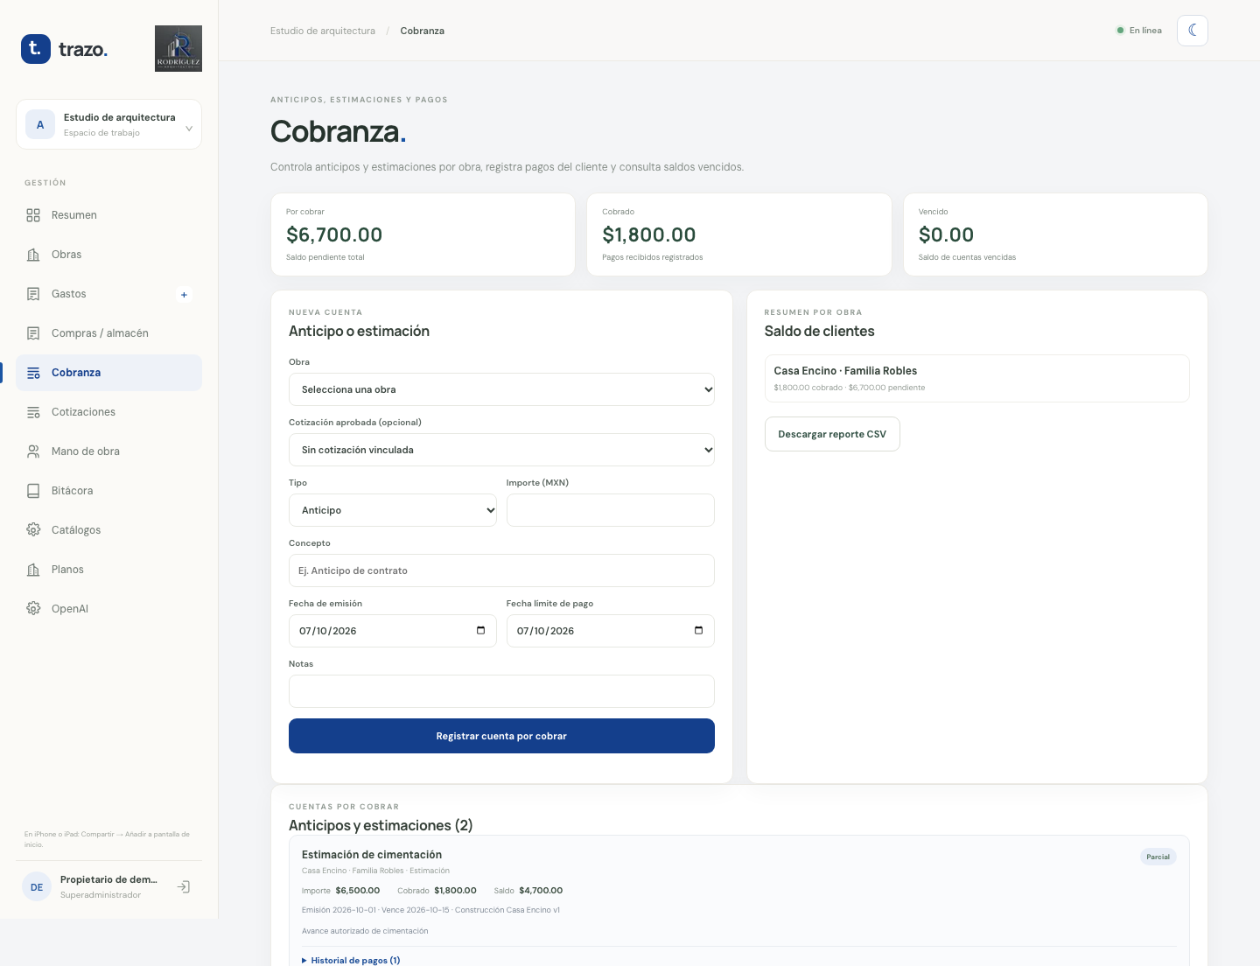Click the Estudio de arquitectura breadcrumb
The width and height of the screenshot is (1260, 966).
pyautogui.click(x=323, y=31)
